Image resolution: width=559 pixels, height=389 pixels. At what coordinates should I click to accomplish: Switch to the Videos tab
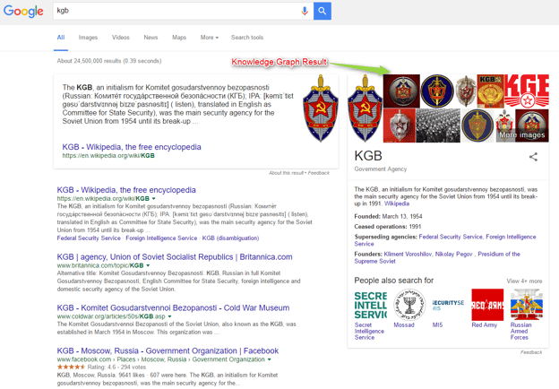pos(121,38)
